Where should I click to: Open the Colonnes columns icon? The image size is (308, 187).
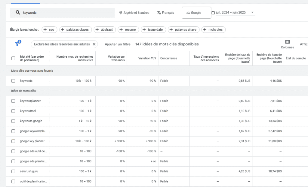click(287, 42)
